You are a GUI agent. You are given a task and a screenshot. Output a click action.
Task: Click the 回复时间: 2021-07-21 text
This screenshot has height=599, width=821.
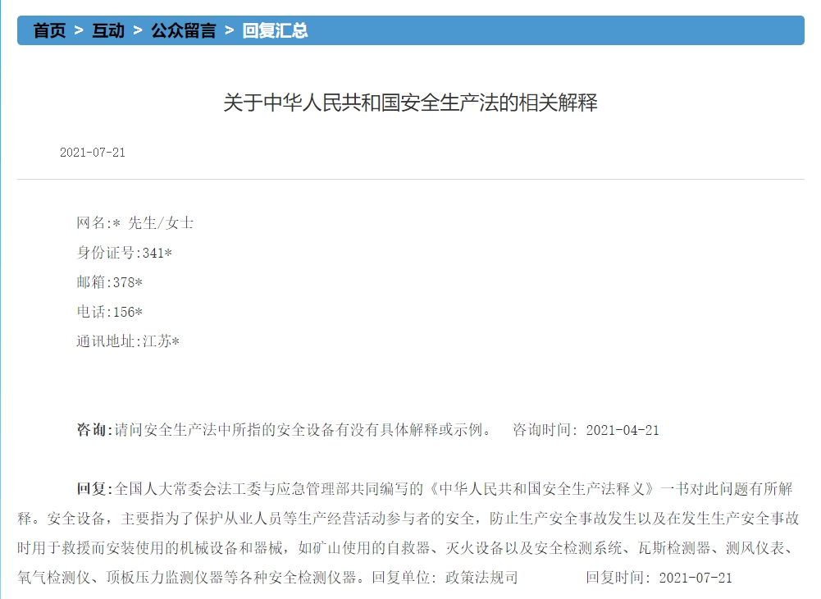point(659,578)
